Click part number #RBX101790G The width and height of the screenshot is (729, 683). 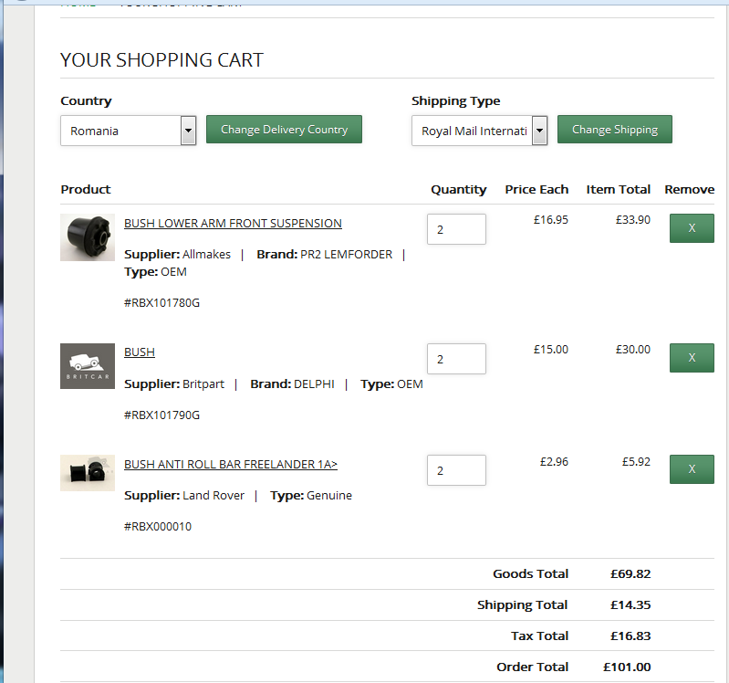click(161, 415)
